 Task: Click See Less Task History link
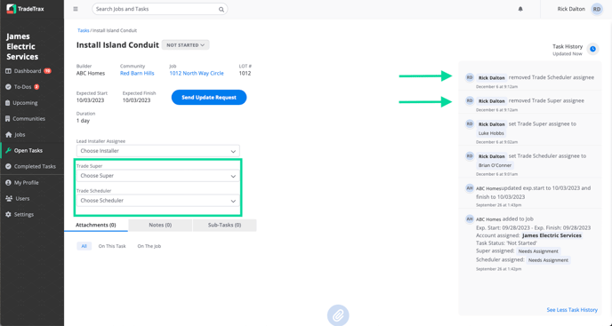572,310
